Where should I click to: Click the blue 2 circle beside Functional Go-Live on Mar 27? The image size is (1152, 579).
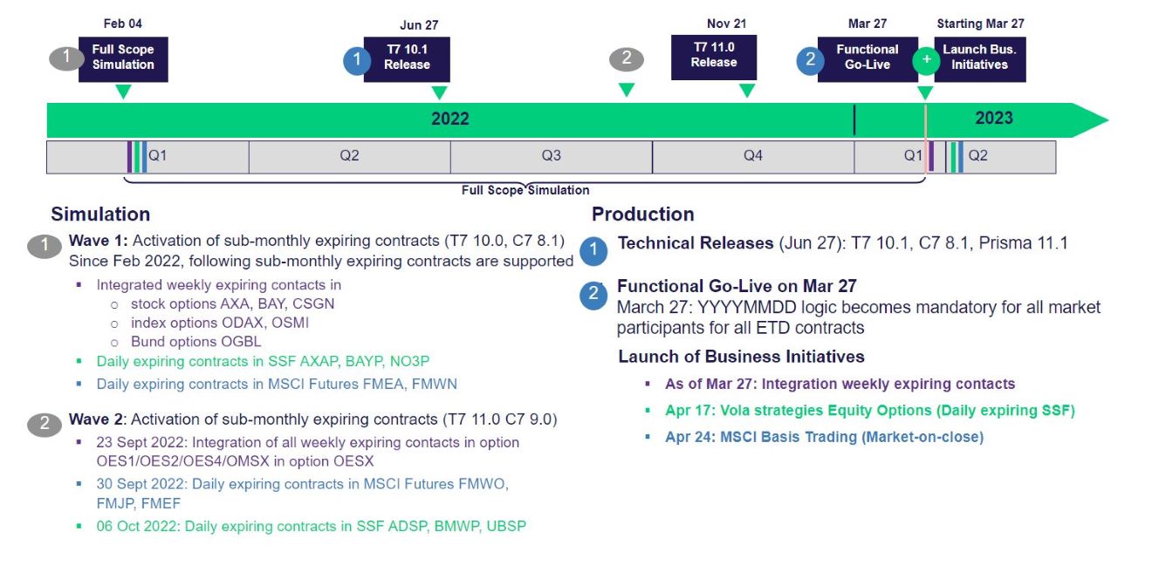click(x=593, y=295)
